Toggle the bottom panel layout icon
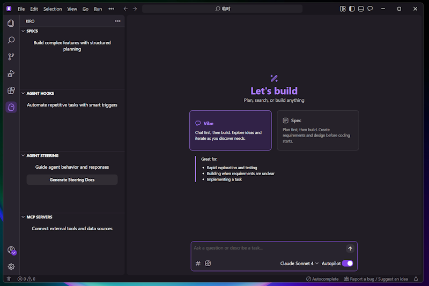The height and width of the screenshot is (286, 429). point(361,9)
